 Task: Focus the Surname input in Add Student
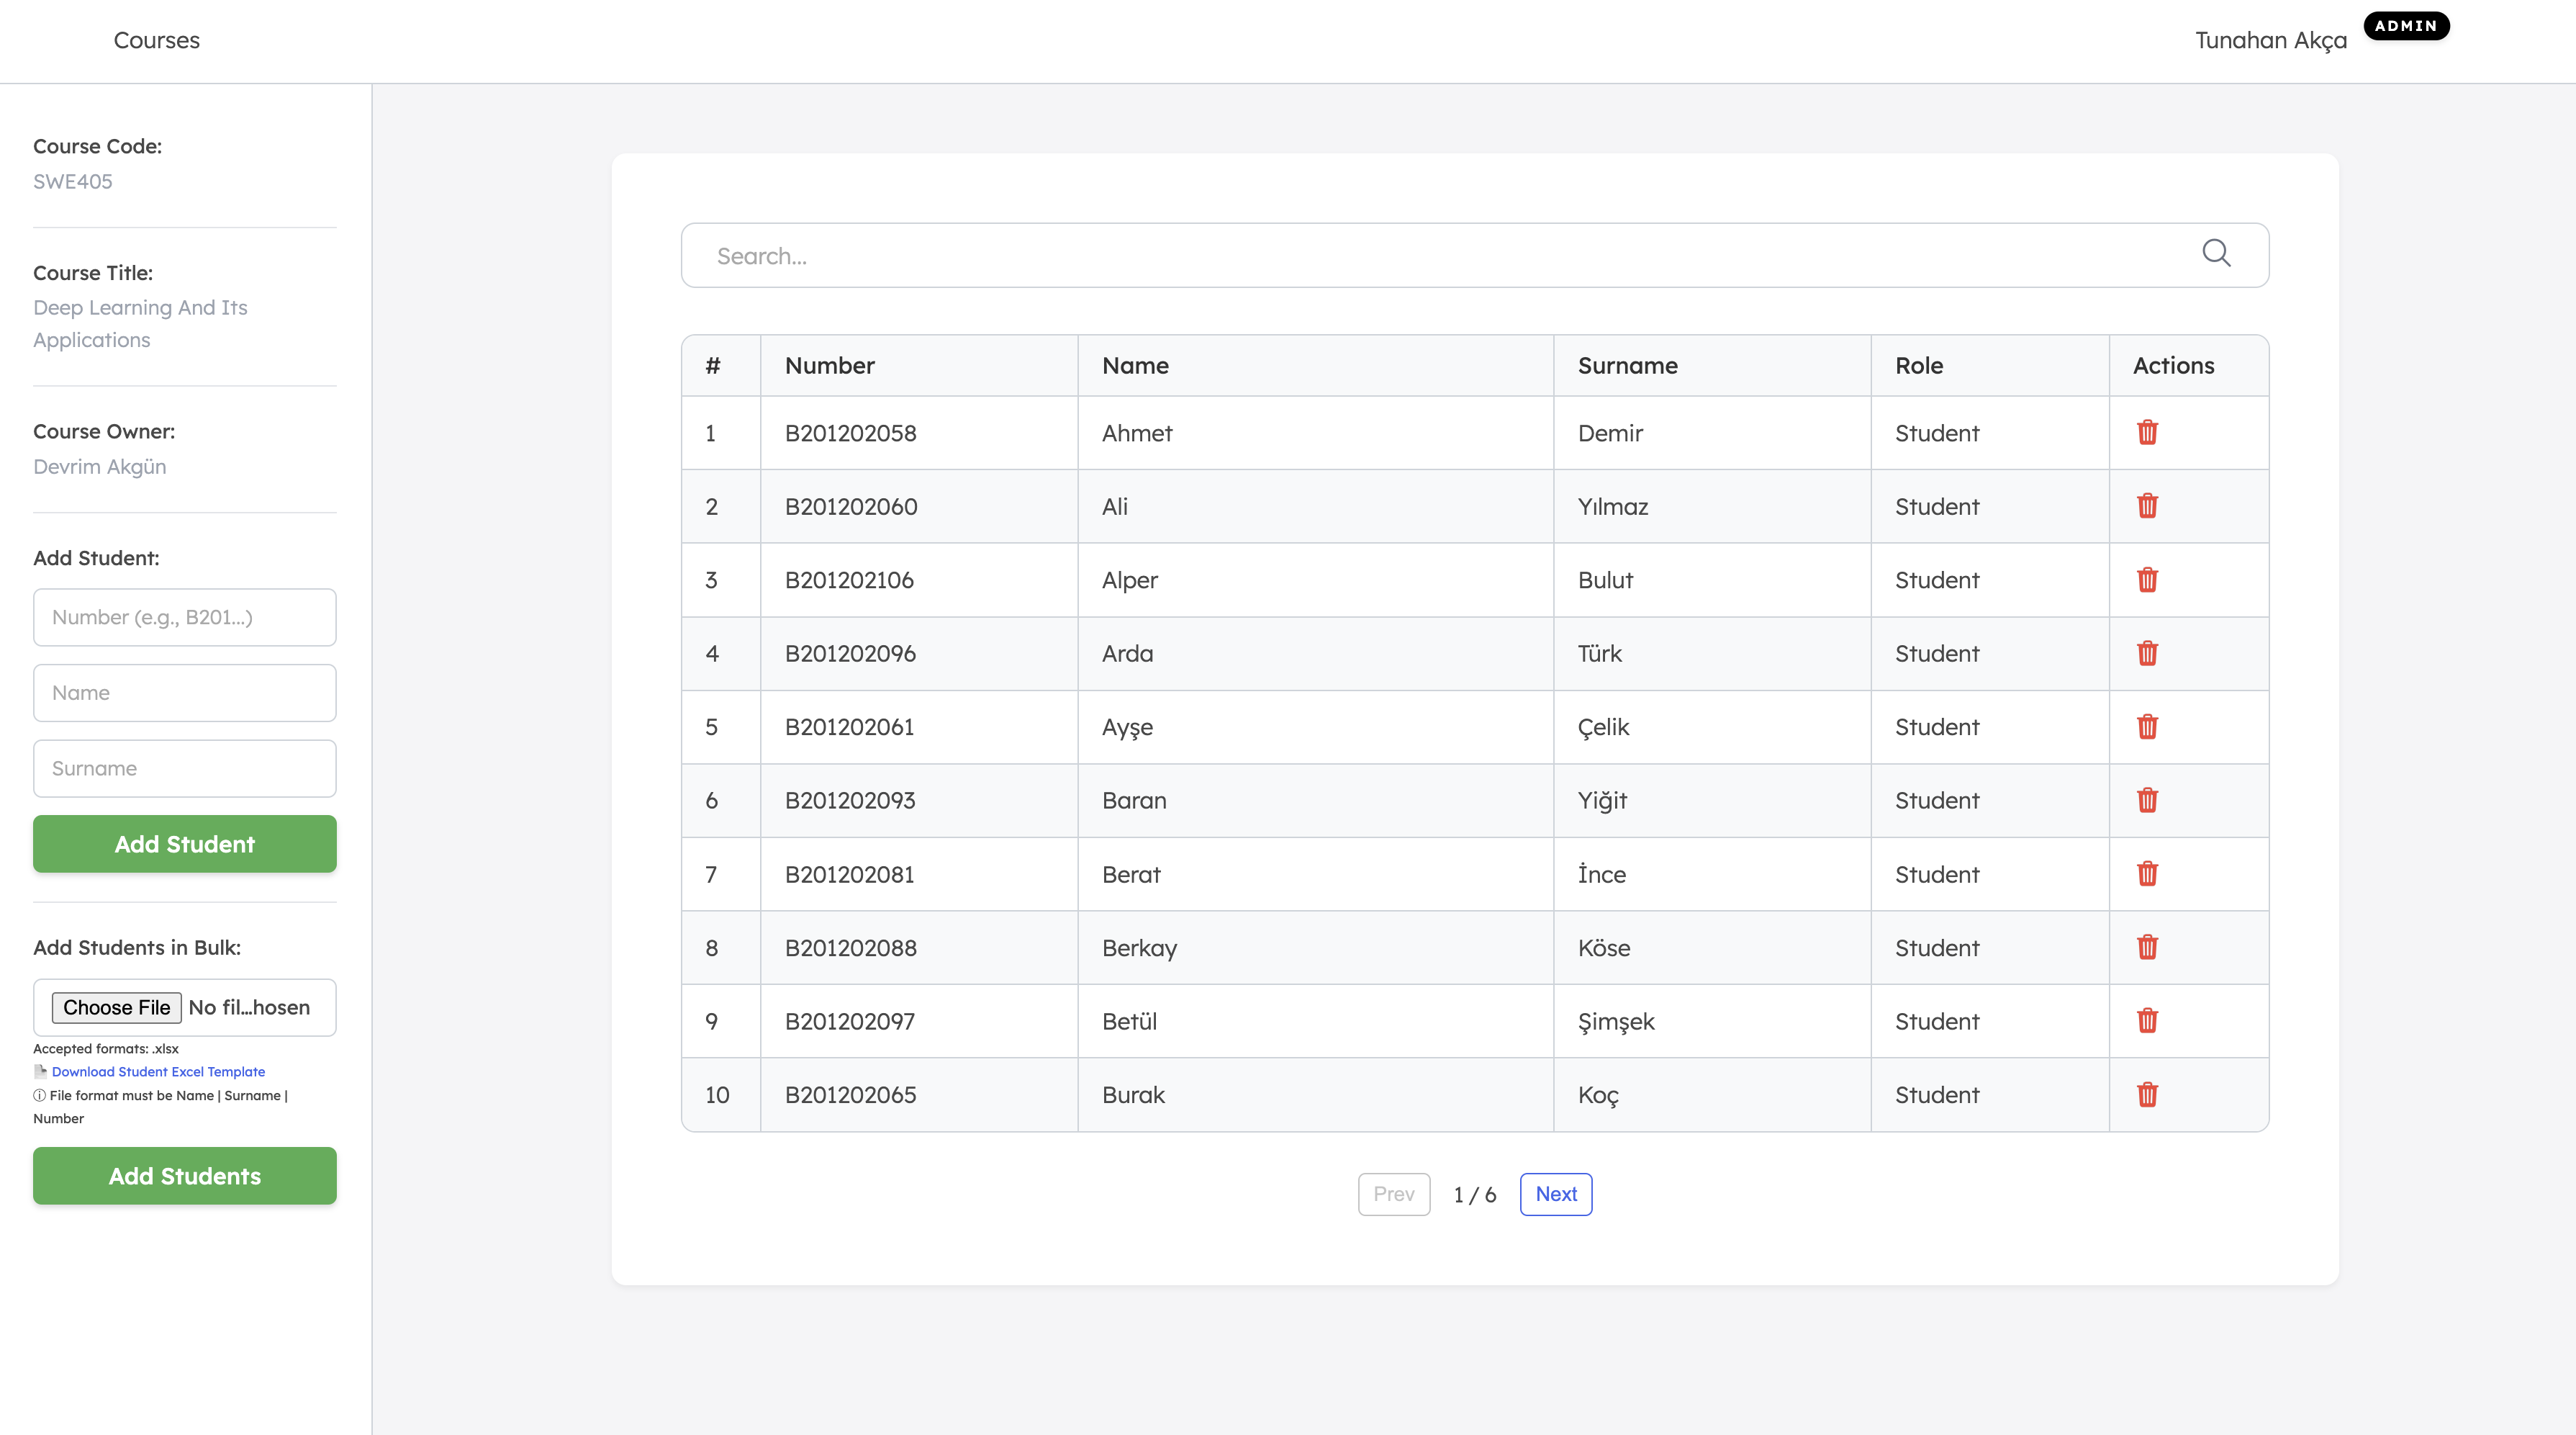coord(184,768)
